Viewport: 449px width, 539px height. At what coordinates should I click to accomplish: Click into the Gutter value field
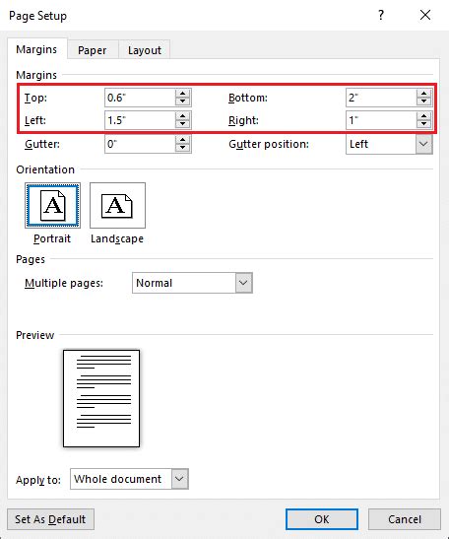[140, 144]
